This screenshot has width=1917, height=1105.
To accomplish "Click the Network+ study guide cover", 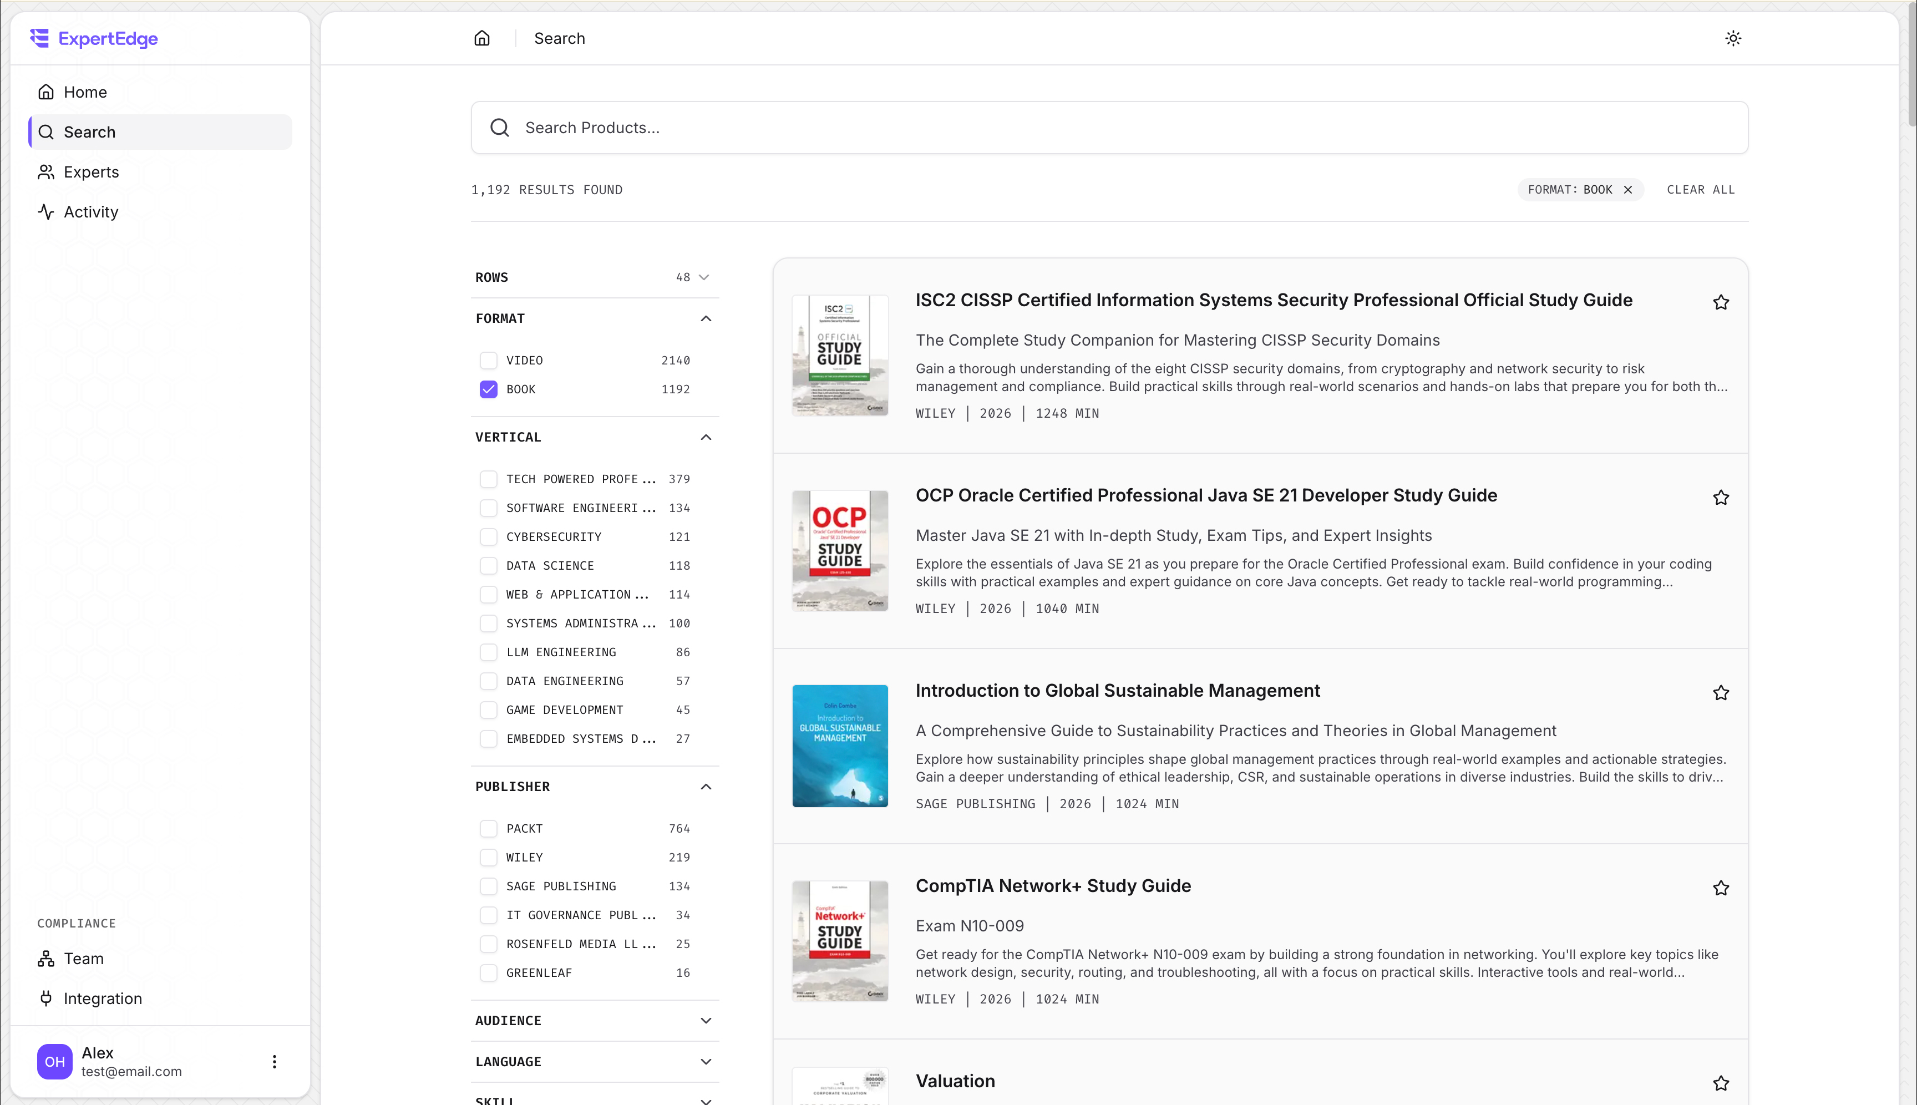I will [839, 941].
